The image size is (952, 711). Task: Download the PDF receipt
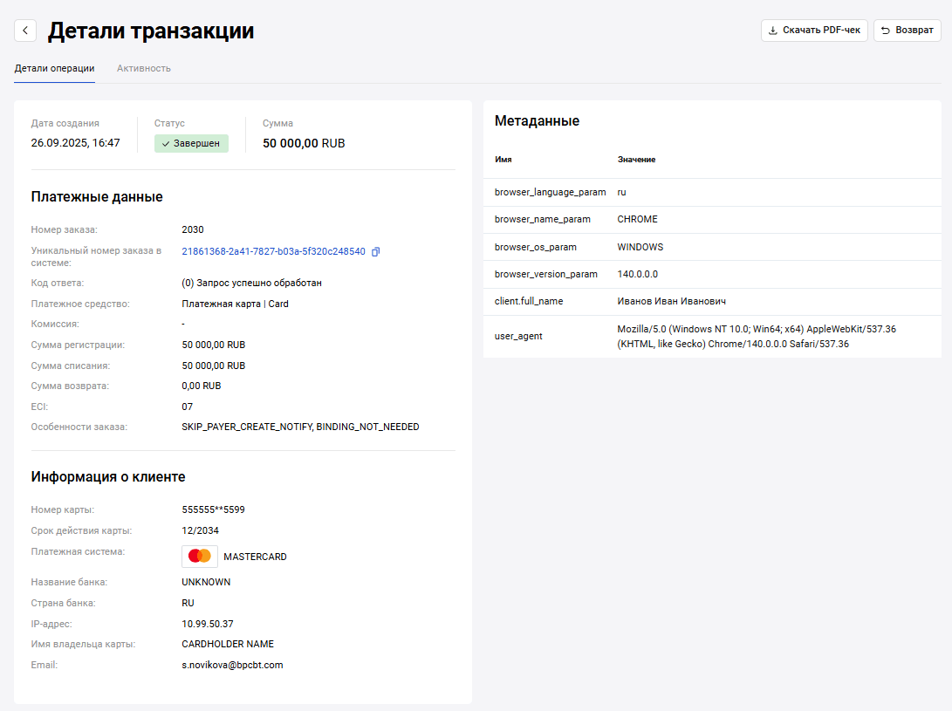pos(814,31)
